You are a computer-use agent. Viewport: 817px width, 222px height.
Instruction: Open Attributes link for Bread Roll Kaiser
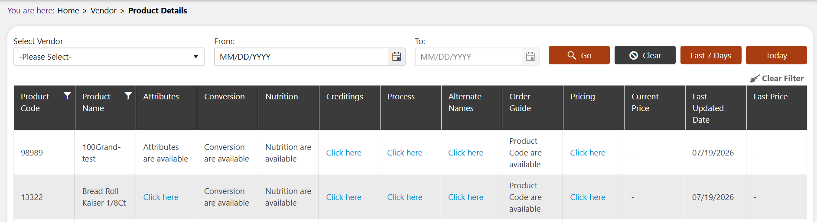161,197
